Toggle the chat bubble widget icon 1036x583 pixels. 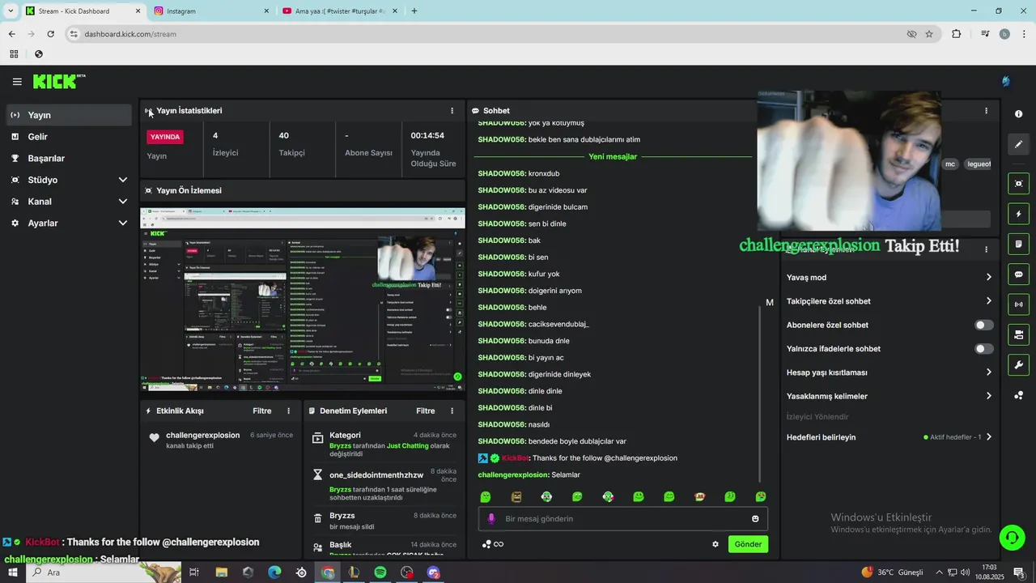(1018, 274)
